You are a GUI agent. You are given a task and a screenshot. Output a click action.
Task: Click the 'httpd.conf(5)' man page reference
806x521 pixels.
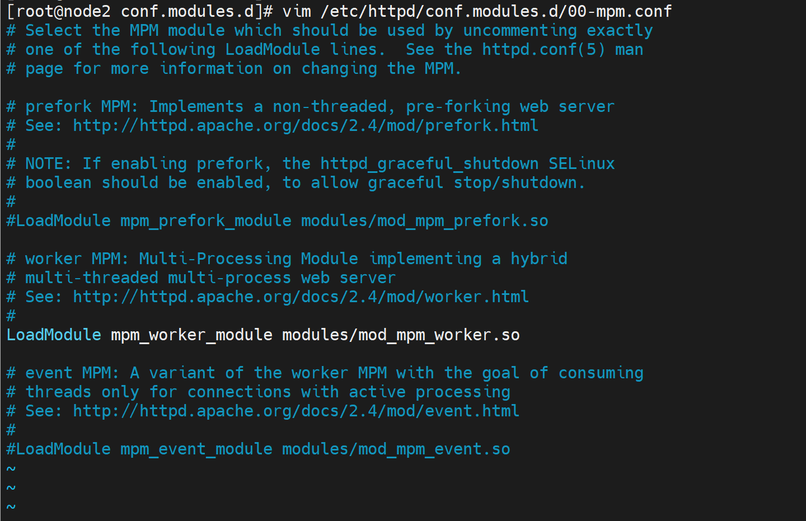coord(543,49)
